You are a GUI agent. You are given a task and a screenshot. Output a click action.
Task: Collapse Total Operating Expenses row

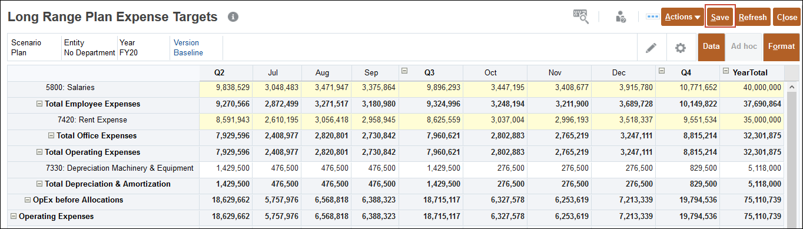pos(39,152)
